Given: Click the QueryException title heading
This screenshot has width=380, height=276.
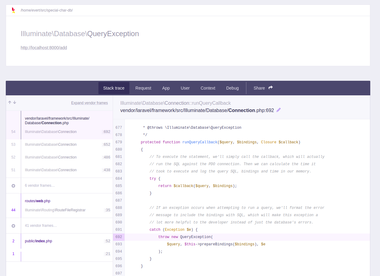Looking at the screenshot, I should tap(80, 34).
